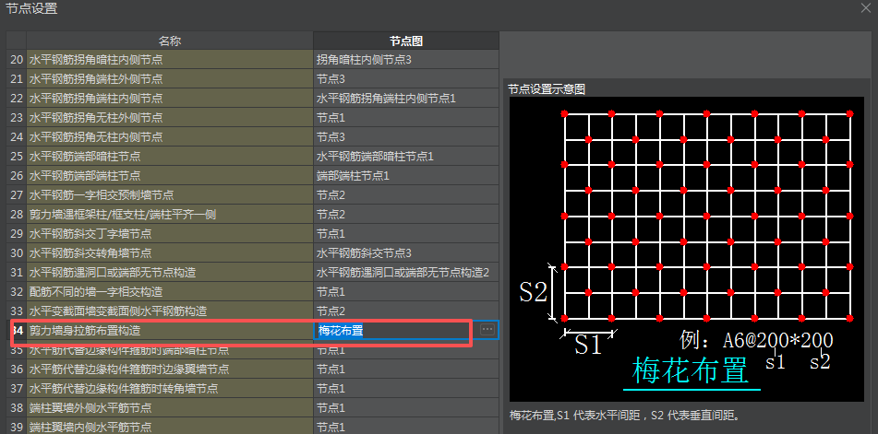This screenshot has height=434, width=878.
Task: Click 节点1 value in row 29
Action: coord(406,233)
